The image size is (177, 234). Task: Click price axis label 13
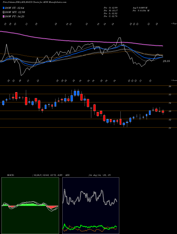pyautogui.click(x=170, y=111)
